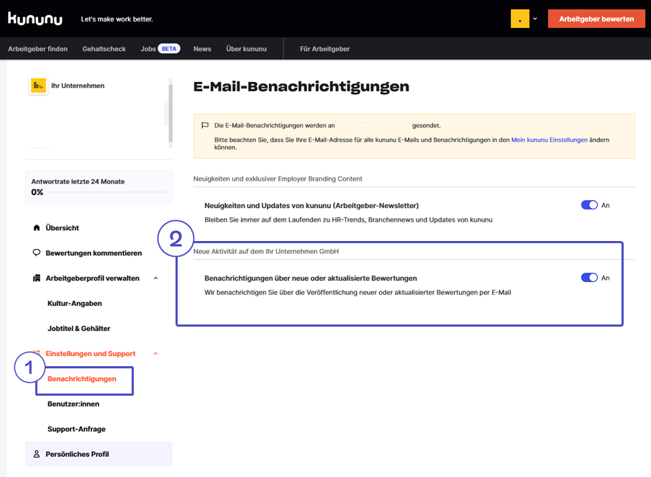Image resolution: width=651 pixels, height=477 pixels.
Task: Open the account dropdown arrow beside avatar
Action: click(x=535, y=19)
